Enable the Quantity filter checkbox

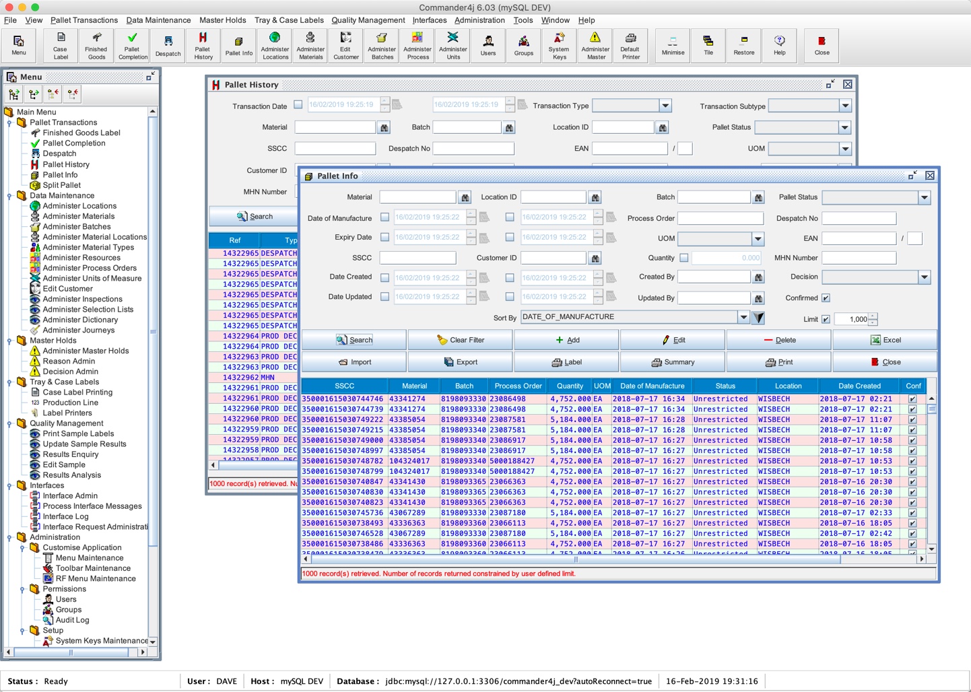[684, 258]
